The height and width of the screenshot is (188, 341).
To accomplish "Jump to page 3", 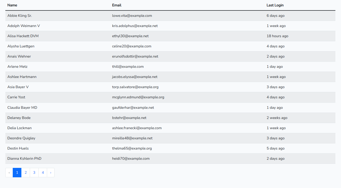I will pos(34,172).
